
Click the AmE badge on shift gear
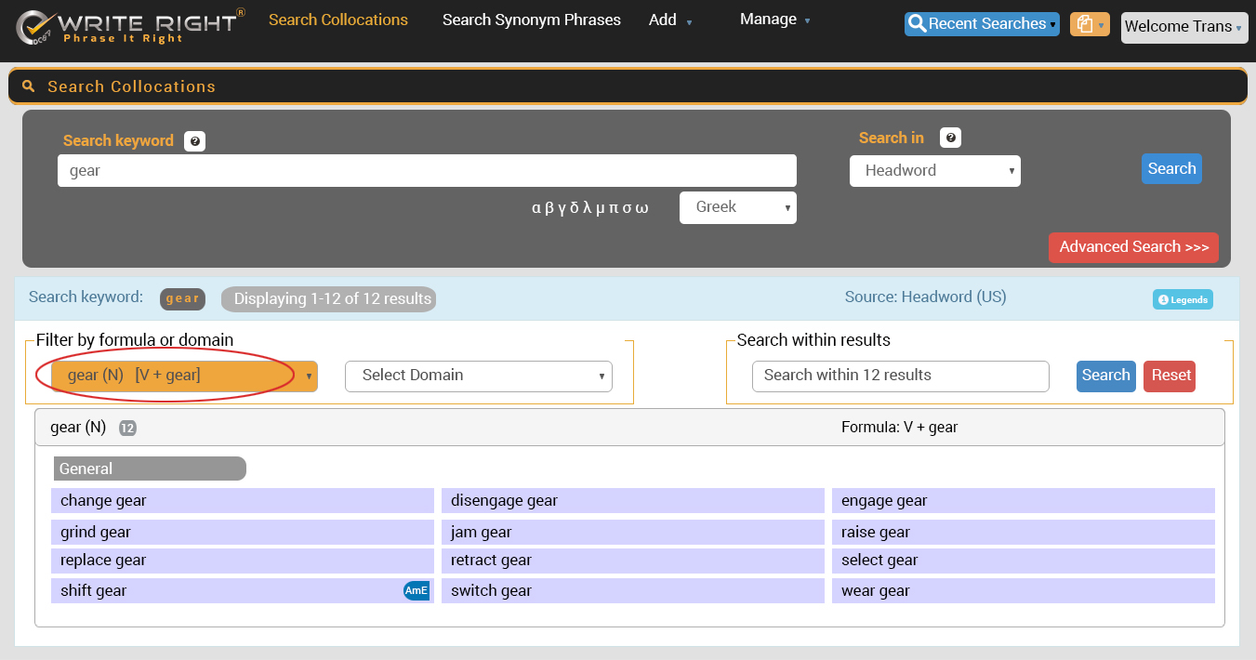[416, 591]
